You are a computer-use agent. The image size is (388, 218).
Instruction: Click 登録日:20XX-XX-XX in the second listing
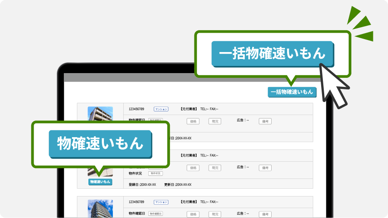tap(142, 184)
